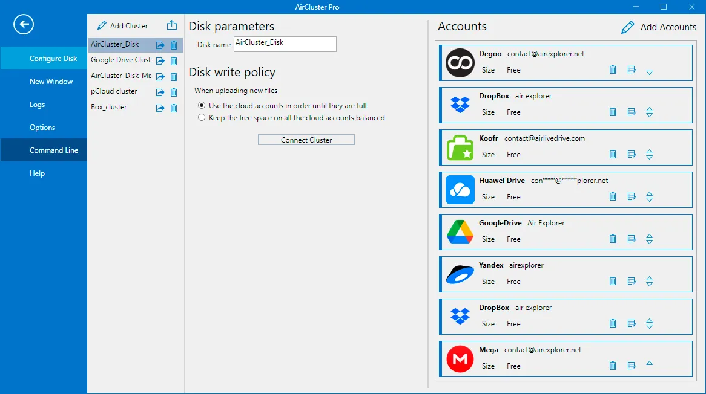Click into the Disk name field
706x394 pixels.
click(285, 44)
